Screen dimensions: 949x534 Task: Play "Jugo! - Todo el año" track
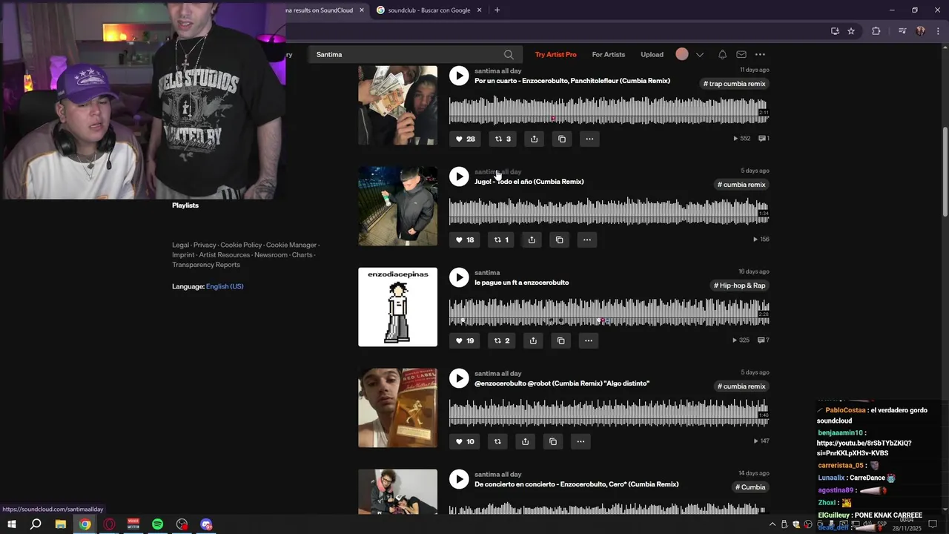(x=459, y=177)
